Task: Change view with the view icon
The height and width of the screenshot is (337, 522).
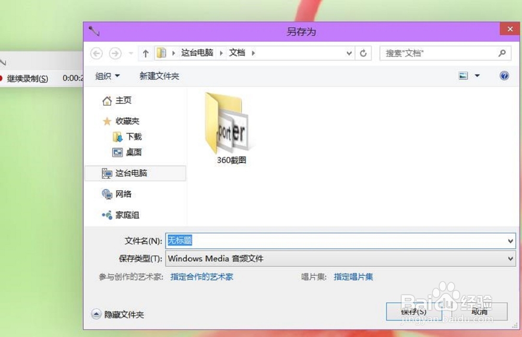Action: coord(463,76)
